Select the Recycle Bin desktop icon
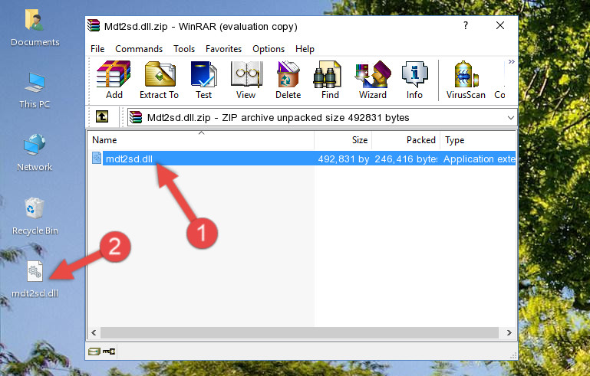Screen dimensions: 590x376 pos(35,217)
